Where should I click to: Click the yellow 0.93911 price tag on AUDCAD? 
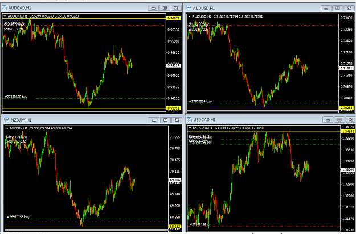coord(174,108)
